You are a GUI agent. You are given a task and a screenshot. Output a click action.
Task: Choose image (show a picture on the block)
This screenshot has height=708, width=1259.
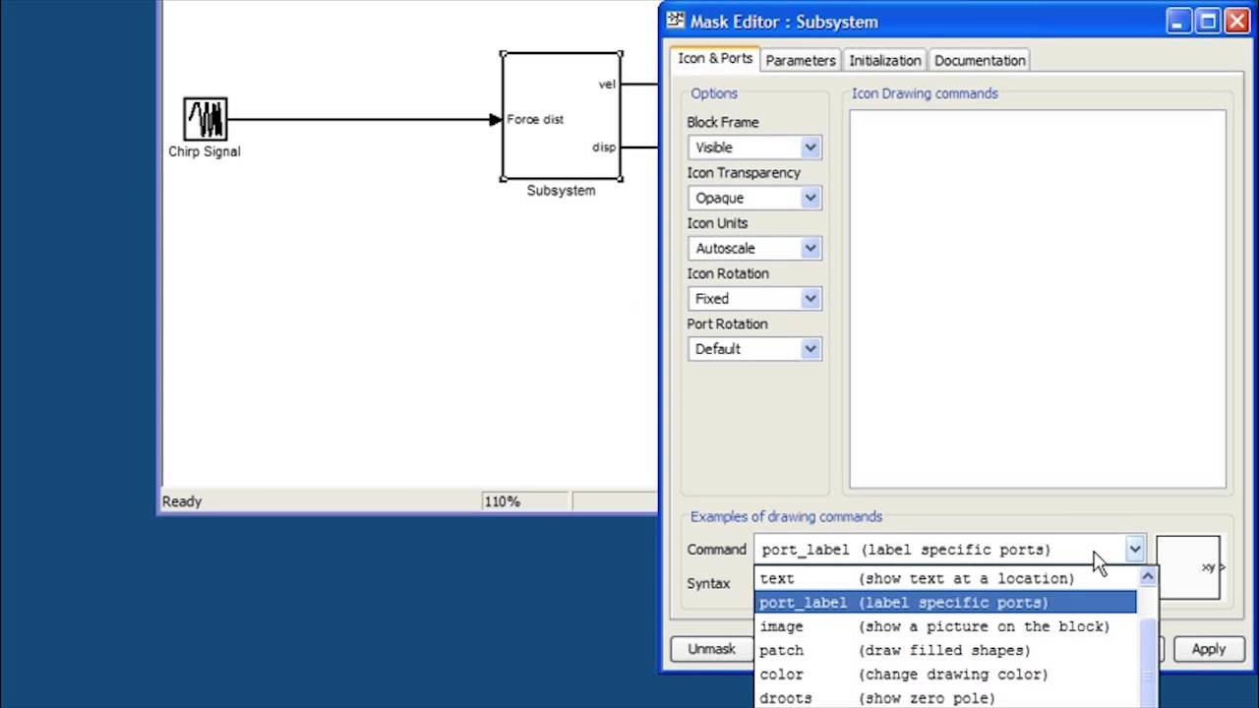[946, 626]
